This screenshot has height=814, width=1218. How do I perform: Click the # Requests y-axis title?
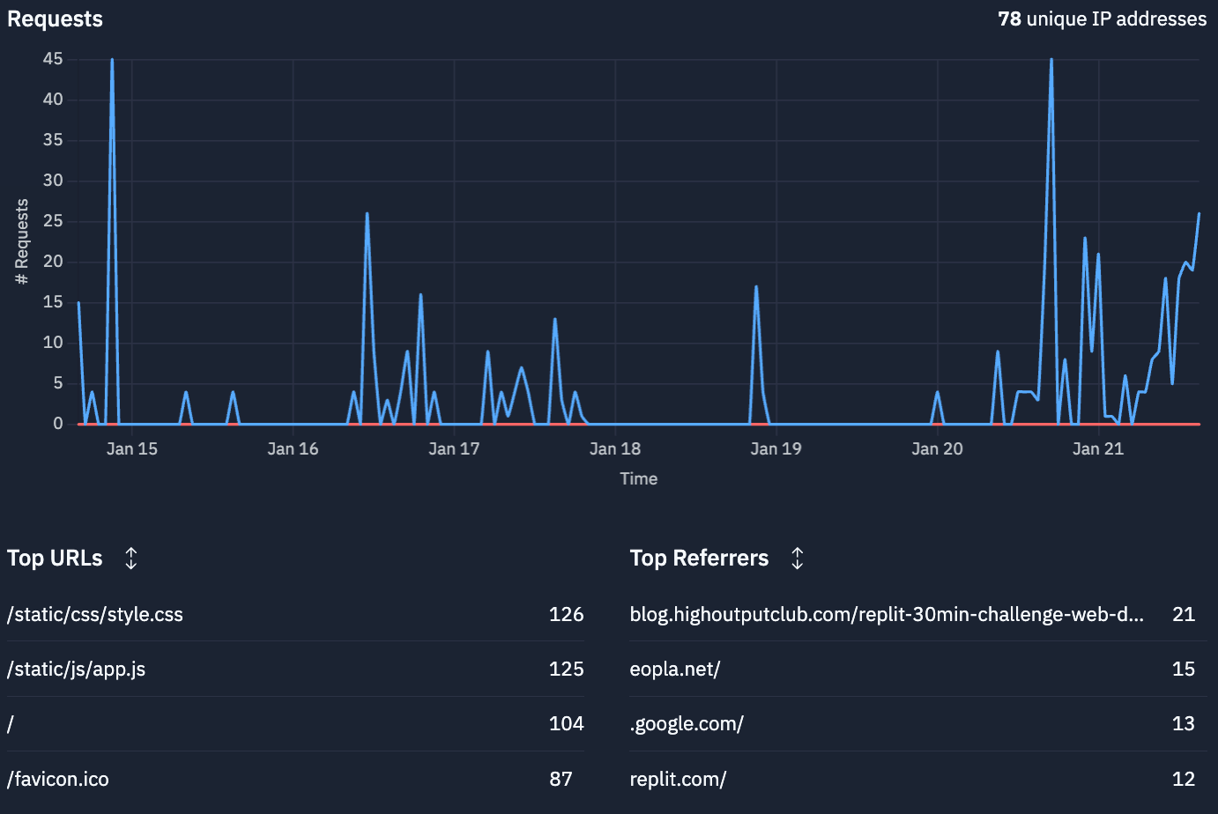tap(22, 241)
